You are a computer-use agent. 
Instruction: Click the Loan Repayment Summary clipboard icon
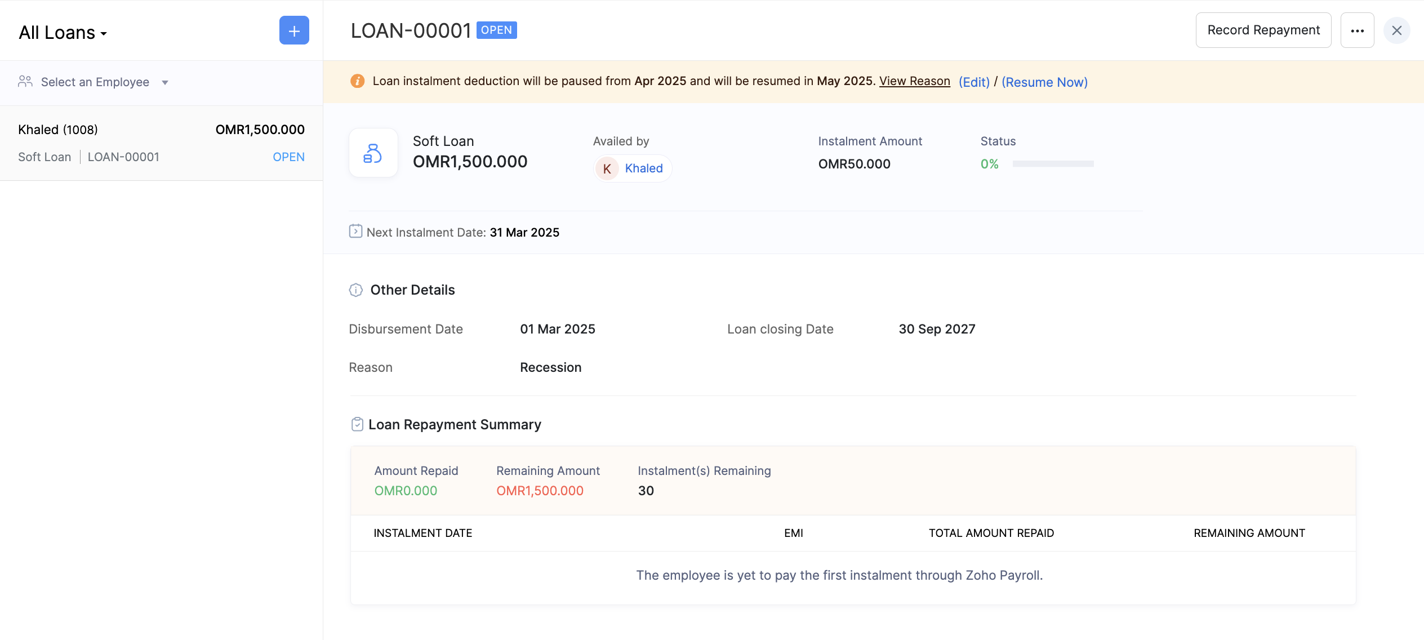pos(357,424)
